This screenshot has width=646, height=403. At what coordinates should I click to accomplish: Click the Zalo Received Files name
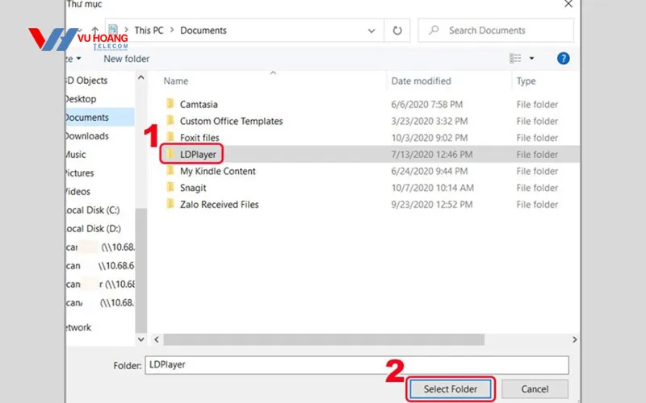click(219, 205)
